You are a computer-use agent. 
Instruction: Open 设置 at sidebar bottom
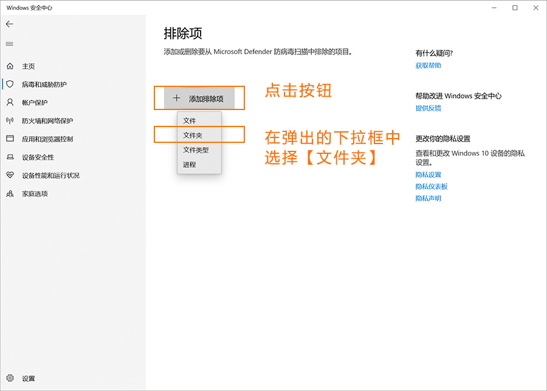pyautogui.click(x=28, y=378)
